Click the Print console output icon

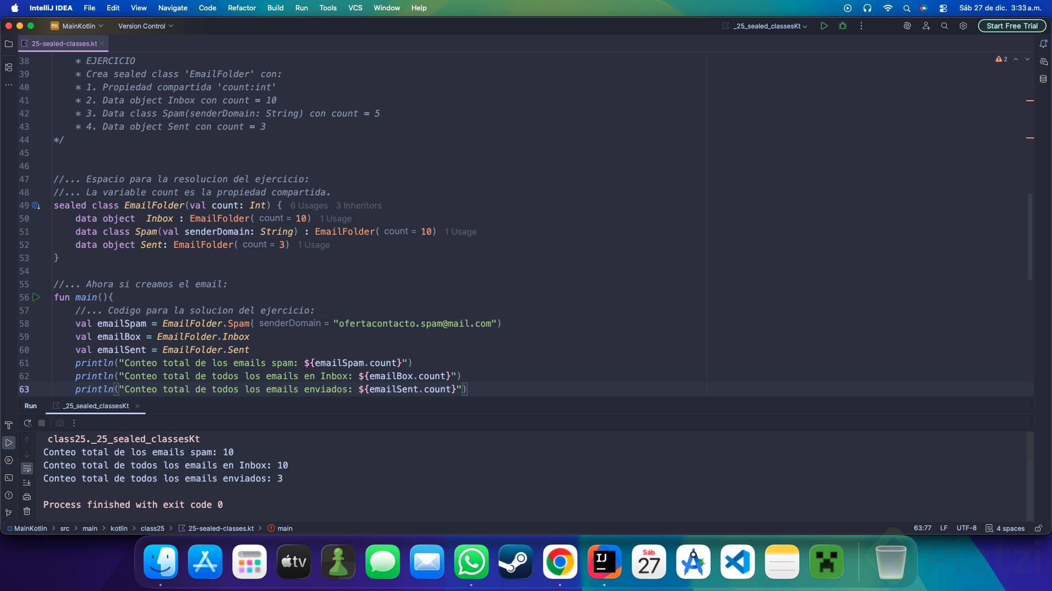(x=27, y=497)
